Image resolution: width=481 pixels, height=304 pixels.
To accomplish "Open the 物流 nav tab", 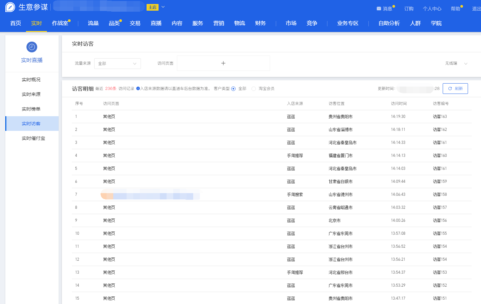I will tap(240, 23).
